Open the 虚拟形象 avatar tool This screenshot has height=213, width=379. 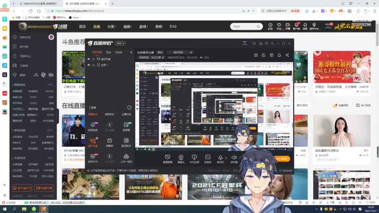tap(93, 142)
